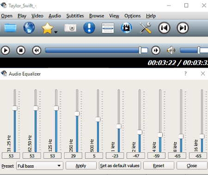
Task: Click the 1 kHz equalizer slider handle
Action: [x=119, y=126]
